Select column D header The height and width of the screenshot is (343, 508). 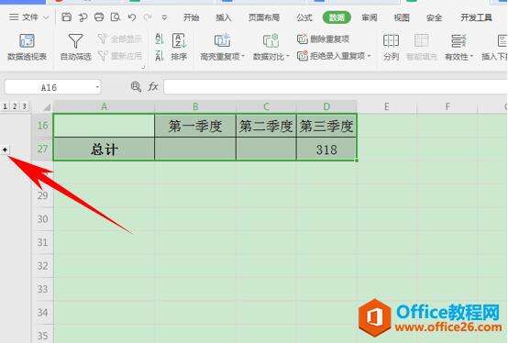click(x=326, y=106)
